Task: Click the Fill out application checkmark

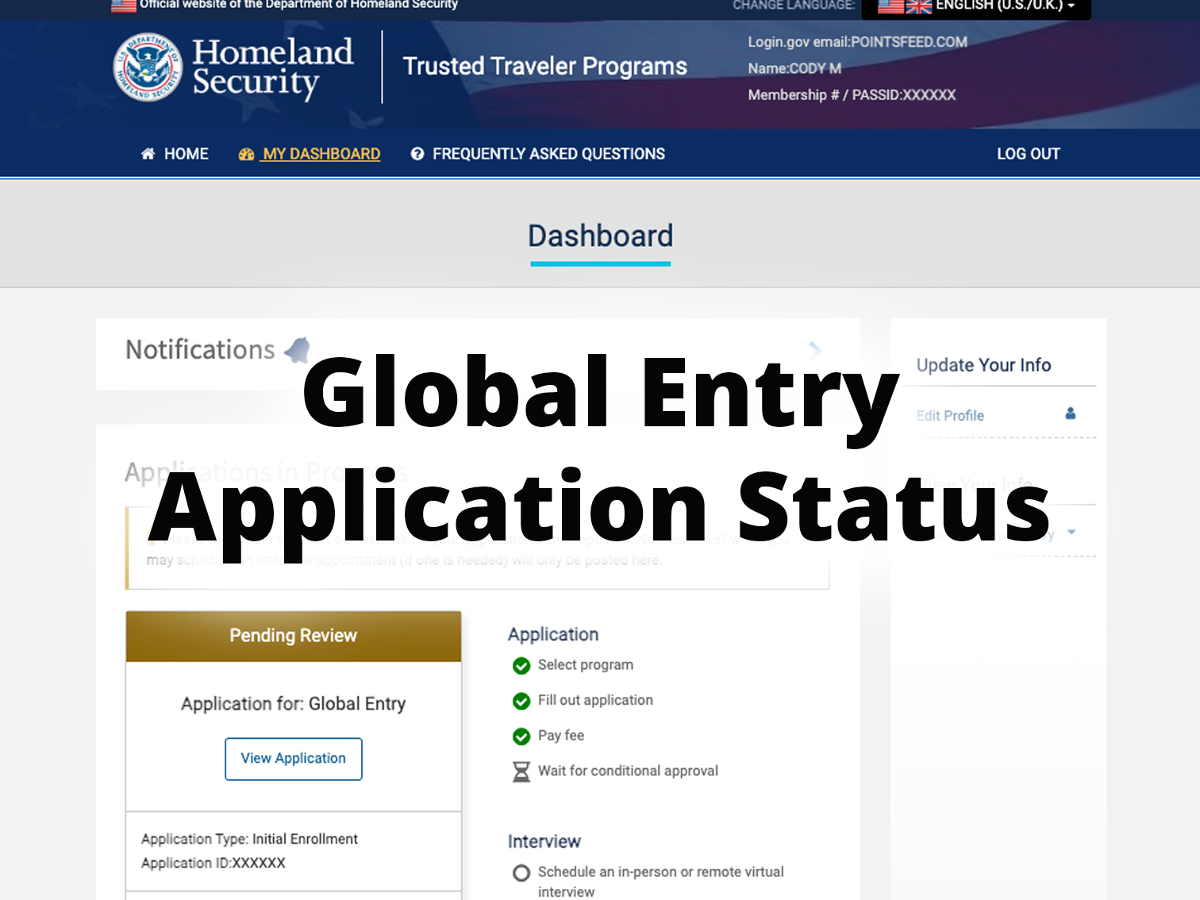Action: 521,701
